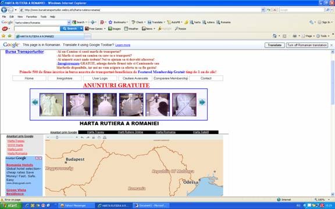Viewport: 335px width, 209px height.
Task: Open the Favorites menu
Action: click(x=31, y=17)
